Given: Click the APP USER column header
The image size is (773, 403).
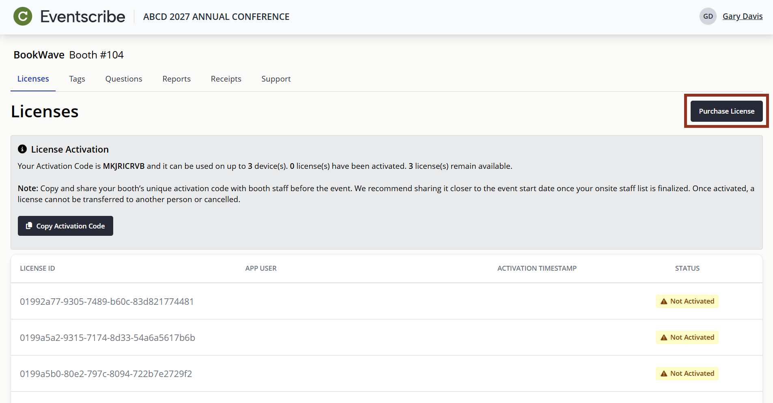Looking at the screenshot, I should click(261, 268).
